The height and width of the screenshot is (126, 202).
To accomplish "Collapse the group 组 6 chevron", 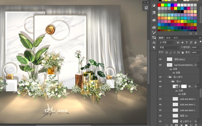I will (x=170, y=81).
